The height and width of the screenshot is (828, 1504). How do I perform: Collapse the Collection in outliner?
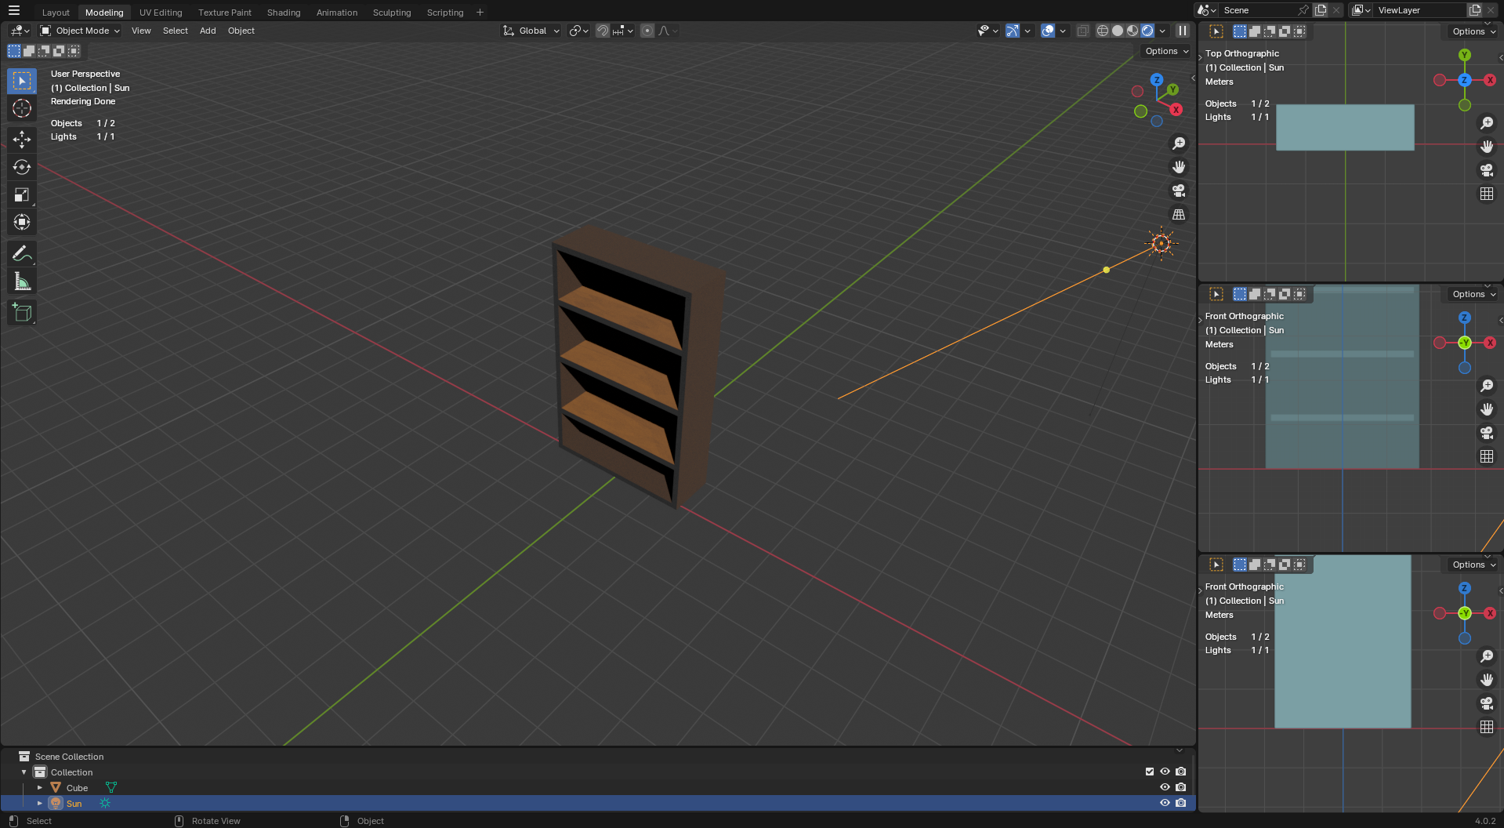(24, 772)
